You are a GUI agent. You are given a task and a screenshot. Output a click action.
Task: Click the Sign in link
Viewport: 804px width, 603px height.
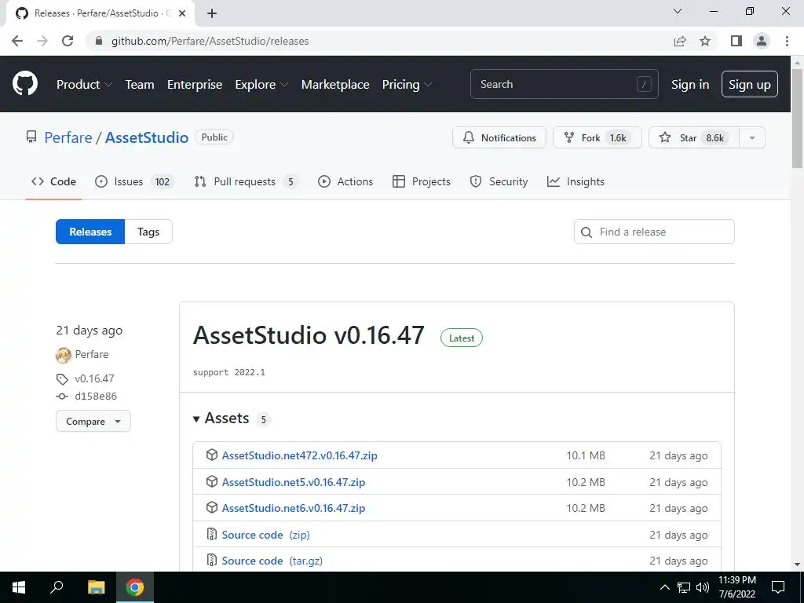[x=690, y=85]
